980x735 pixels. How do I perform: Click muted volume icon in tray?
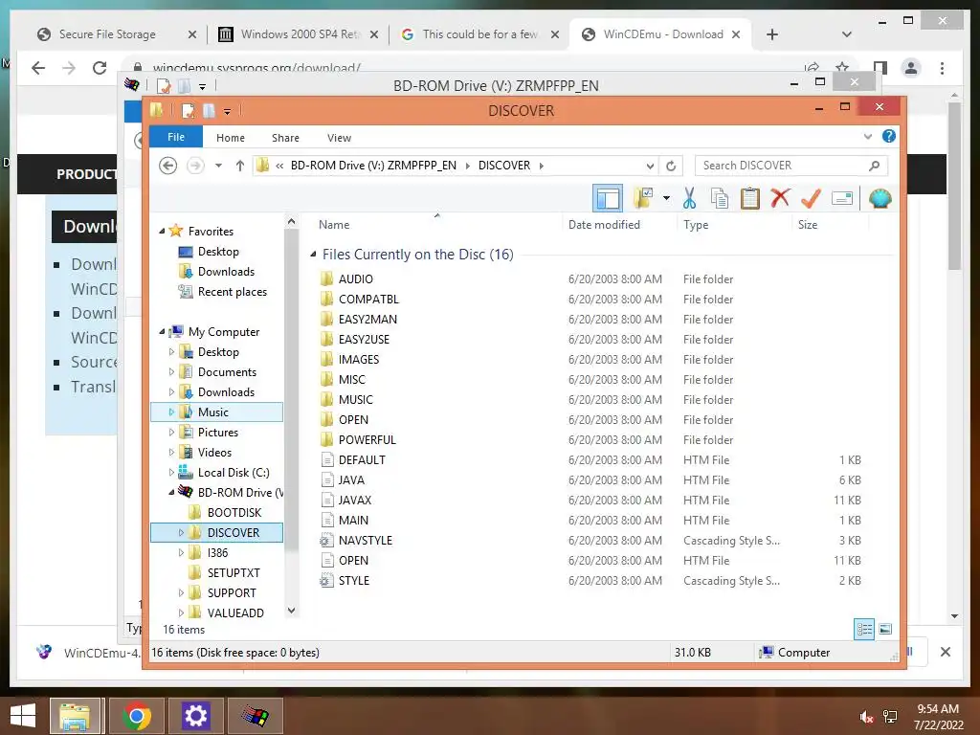click(x=866, y=717)
